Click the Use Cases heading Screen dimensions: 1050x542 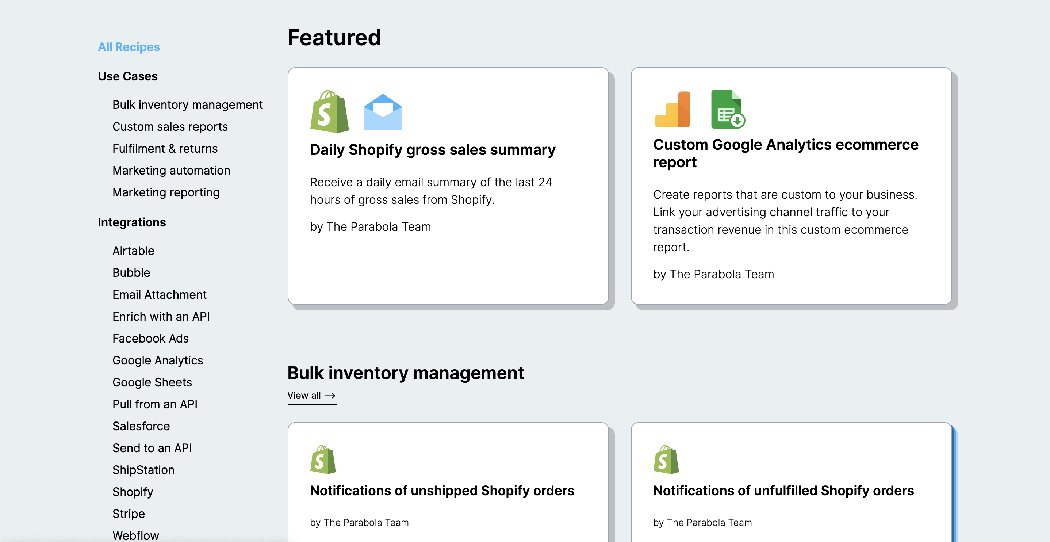(x=127, y=76)
